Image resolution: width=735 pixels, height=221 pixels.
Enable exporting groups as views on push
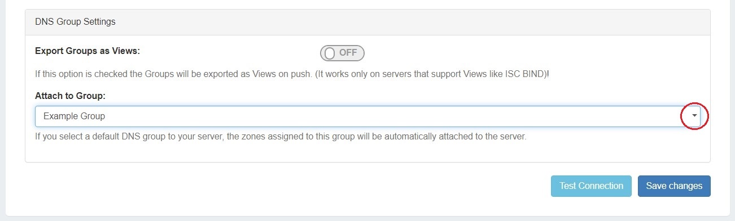tap(342, 53)
